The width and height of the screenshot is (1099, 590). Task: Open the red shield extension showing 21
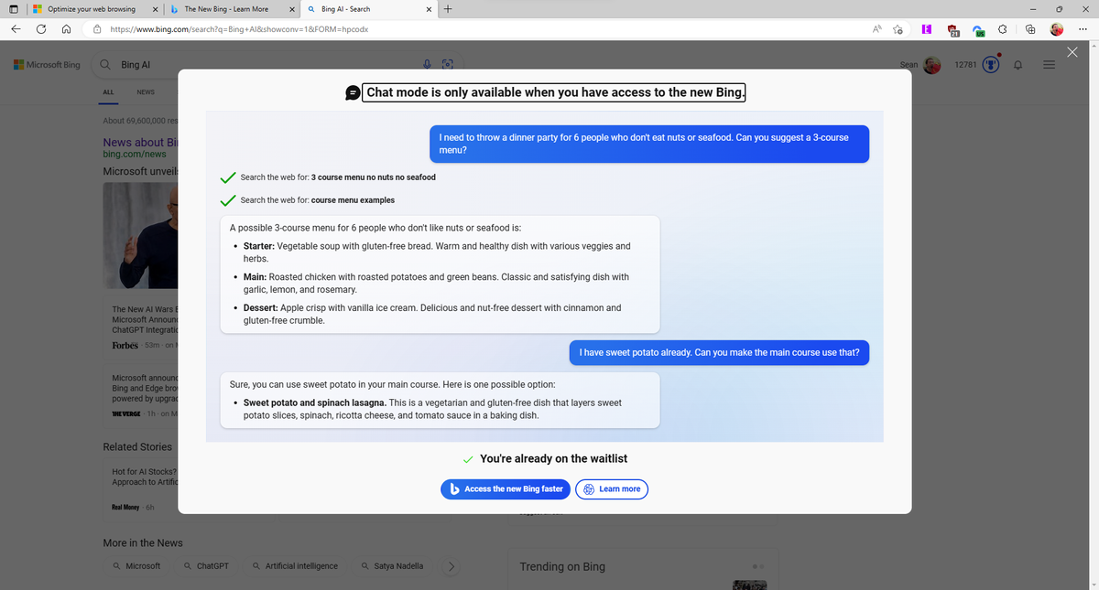[x=952, y=30]
